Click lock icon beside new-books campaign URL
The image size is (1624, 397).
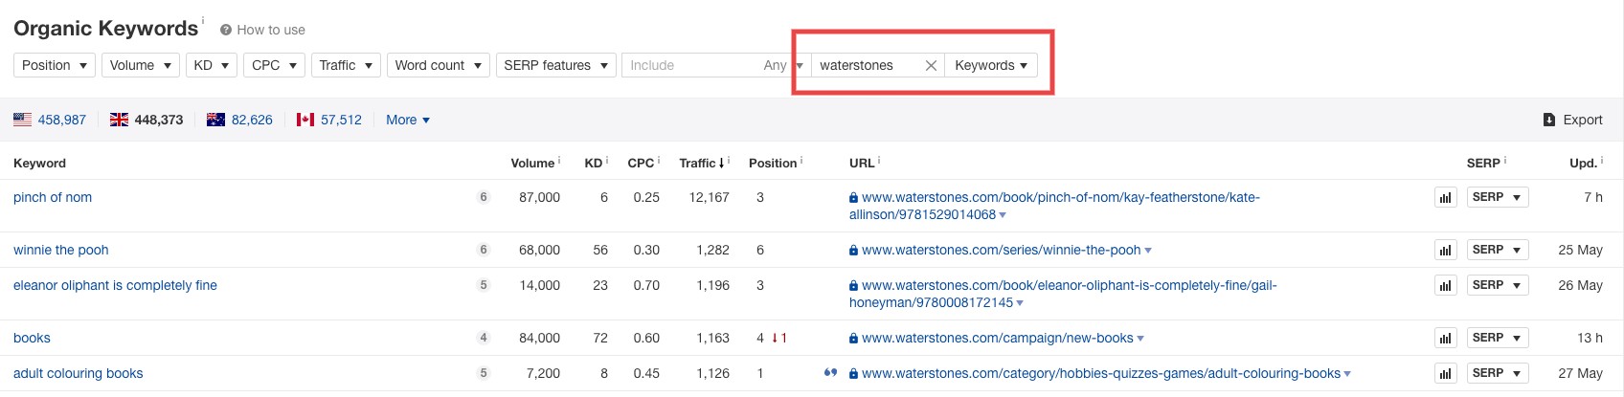coord(853,339)
